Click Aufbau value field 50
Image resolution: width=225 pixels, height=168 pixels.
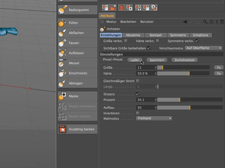(145, 108)
